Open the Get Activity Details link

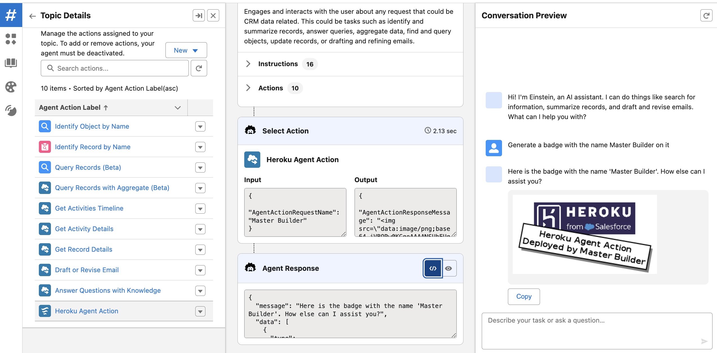pyautogui.click(x=84, y=229)
